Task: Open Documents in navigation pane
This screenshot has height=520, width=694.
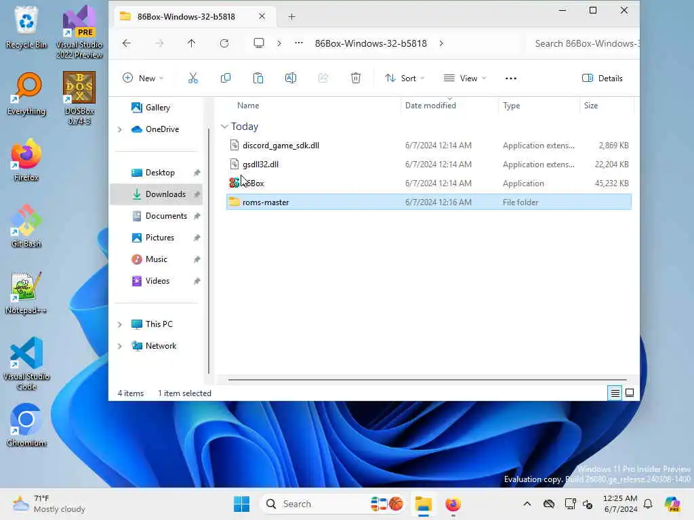Action: point(156,216)
